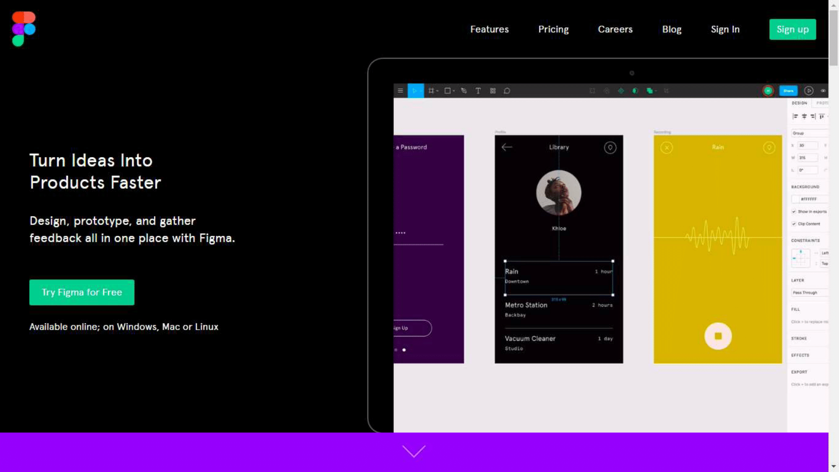839x472 pixels.
Task: Select the Vacuum Cleaner list item
Action: point(559,343)
